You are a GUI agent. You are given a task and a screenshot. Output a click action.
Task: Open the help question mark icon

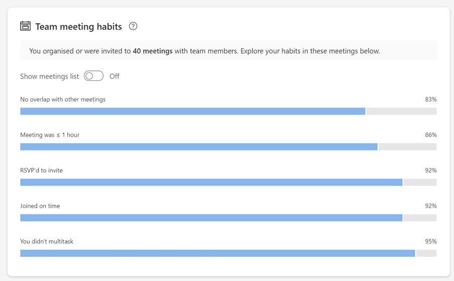click(133, 26)
